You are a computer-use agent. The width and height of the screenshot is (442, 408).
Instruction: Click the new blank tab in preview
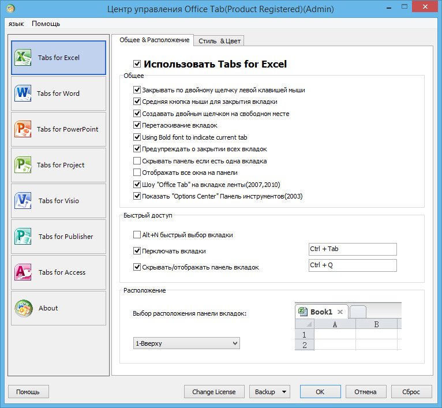click(x=358, y=312)
